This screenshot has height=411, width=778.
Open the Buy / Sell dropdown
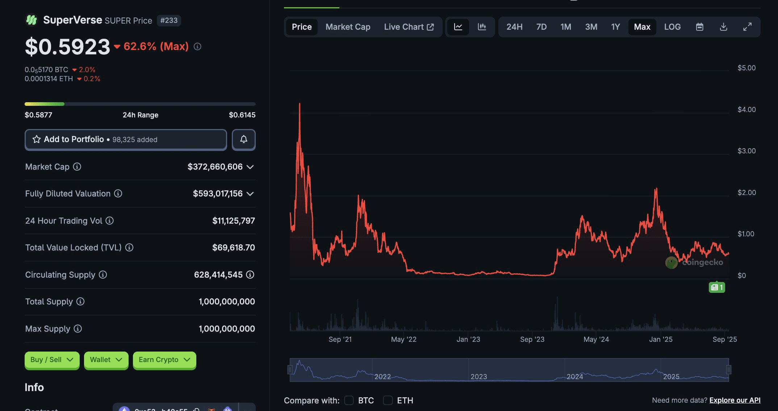pos(52,360)
